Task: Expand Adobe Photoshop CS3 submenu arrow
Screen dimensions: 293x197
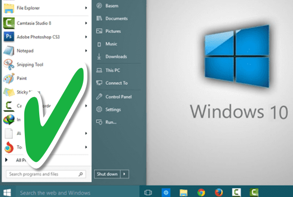Action: pyautogui.click(x=86, y=37)
